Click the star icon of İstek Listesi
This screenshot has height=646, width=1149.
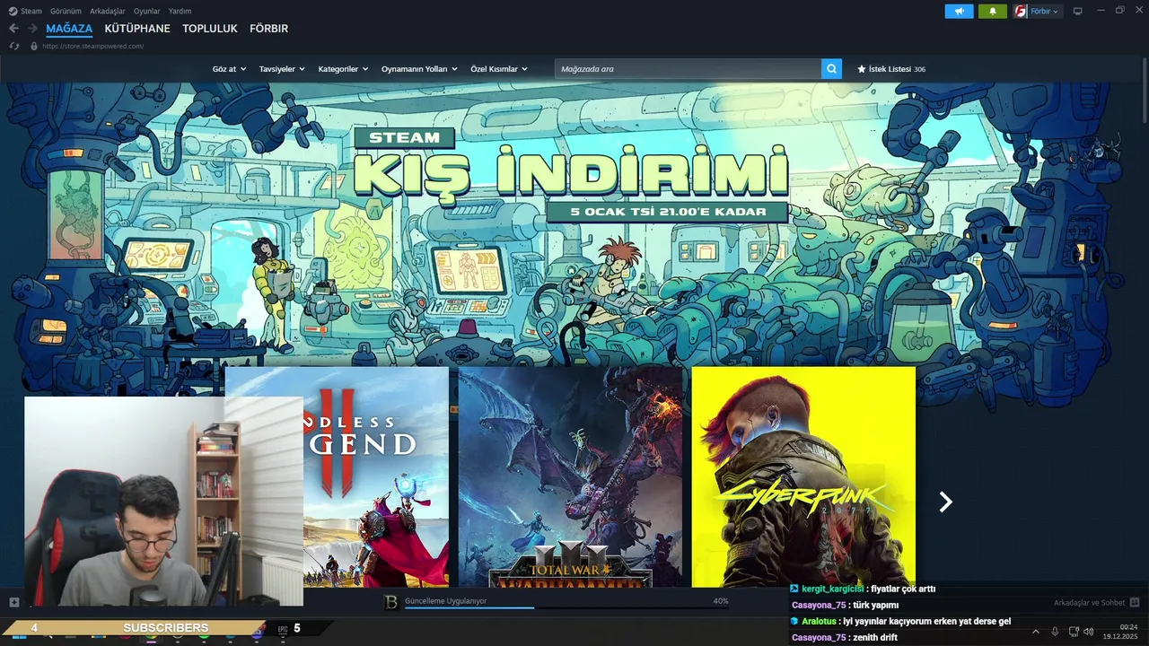click(862, 69)
